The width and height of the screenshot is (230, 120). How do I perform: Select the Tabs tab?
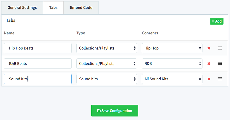click(53, 8)
